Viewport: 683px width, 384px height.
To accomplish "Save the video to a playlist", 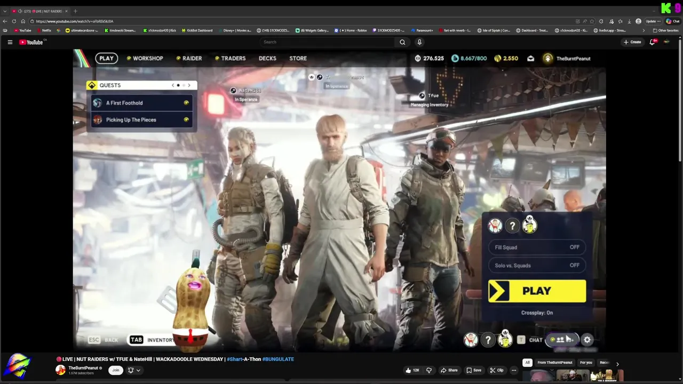I will tap(474, 370).
